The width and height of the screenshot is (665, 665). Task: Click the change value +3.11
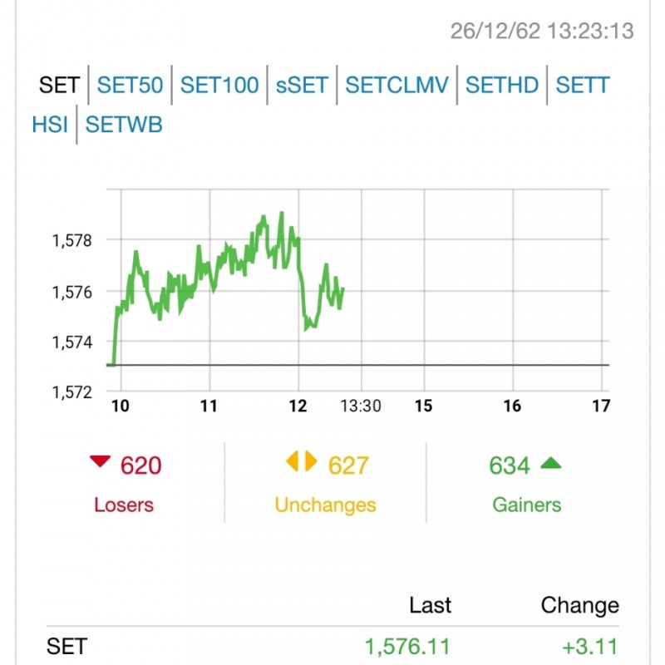point(590,647)
